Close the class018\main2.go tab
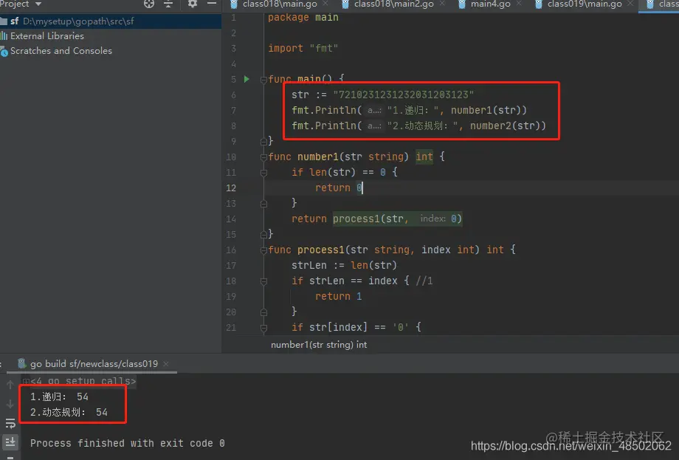This screenshot has width=679, height=460. [442, 4]
